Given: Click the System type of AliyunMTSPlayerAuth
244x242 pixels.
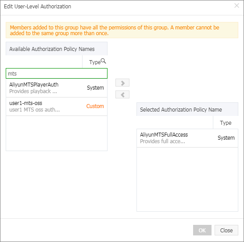Looking at the screenshot, I should (95, 88).
